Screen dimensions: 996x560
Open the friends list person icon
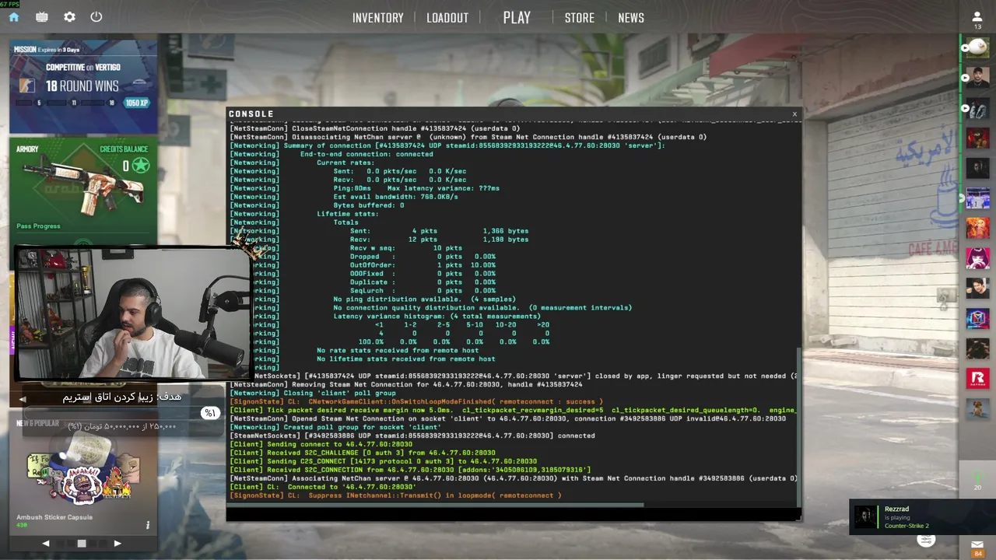coord(977,16)
